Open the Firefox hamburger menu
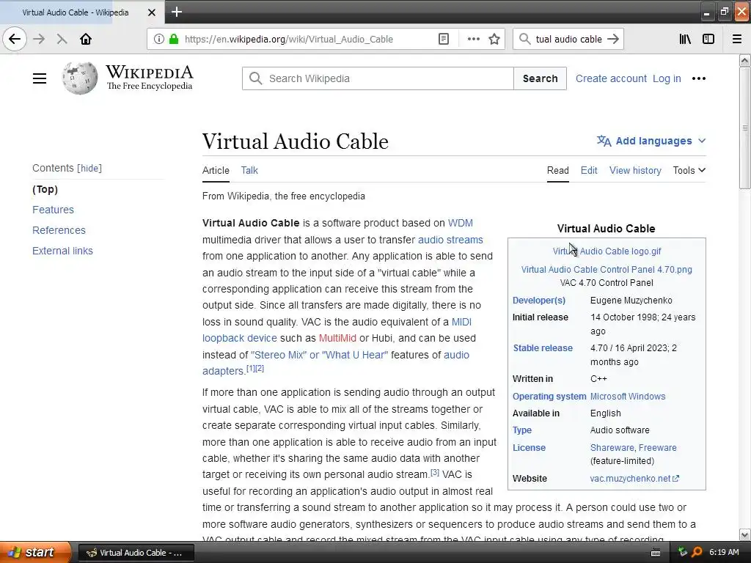Viewport: 751px width, 563px height. click(736, 39)
